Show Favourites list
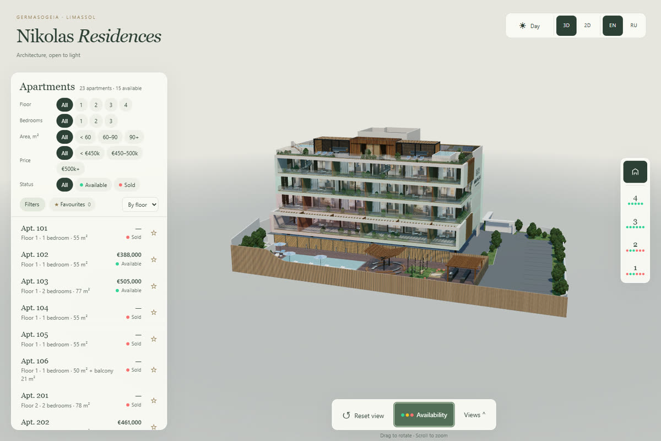The height and width of the screenshot is (441, 661). [72, 205]
